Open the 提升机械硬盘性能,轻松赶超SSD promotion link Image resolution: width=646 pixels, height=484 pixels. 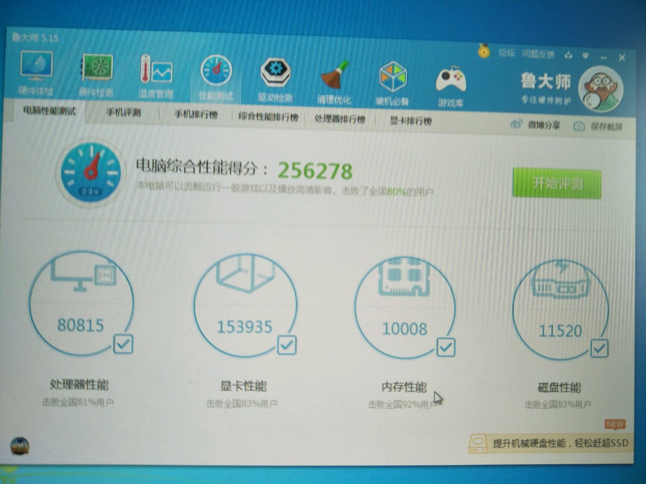coord(560,443)
